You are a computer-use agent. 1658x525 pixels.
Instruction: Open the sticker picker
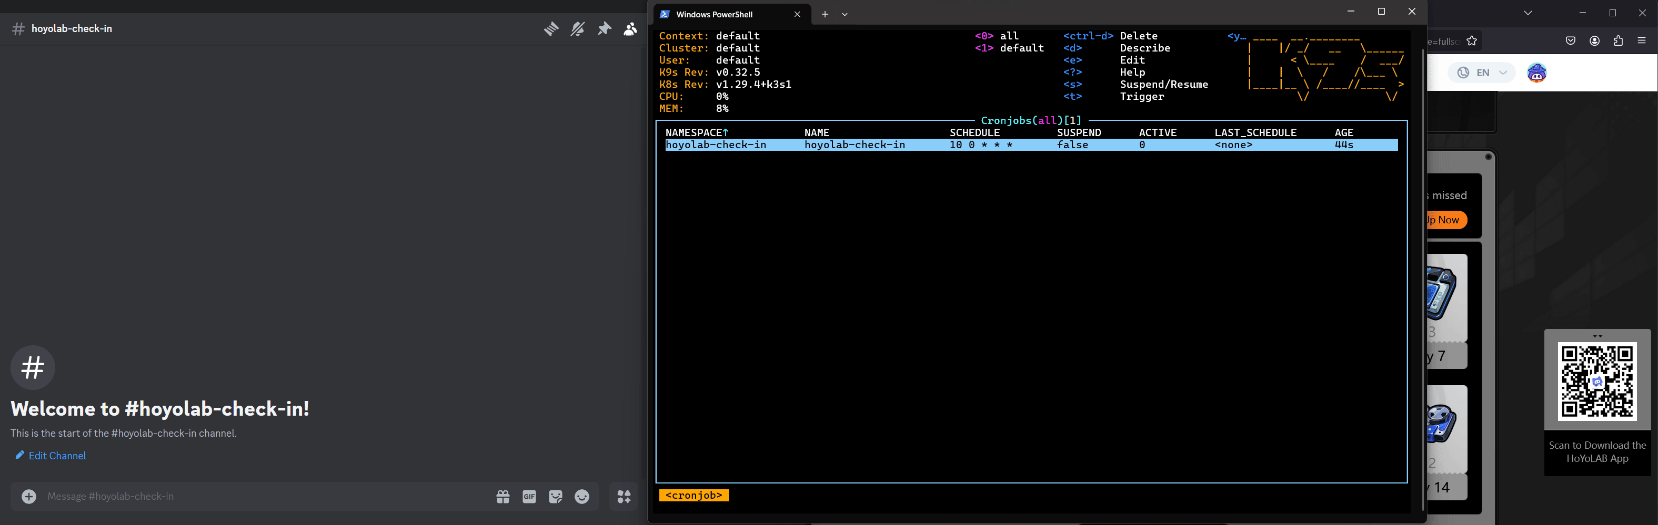click(556, 496)
